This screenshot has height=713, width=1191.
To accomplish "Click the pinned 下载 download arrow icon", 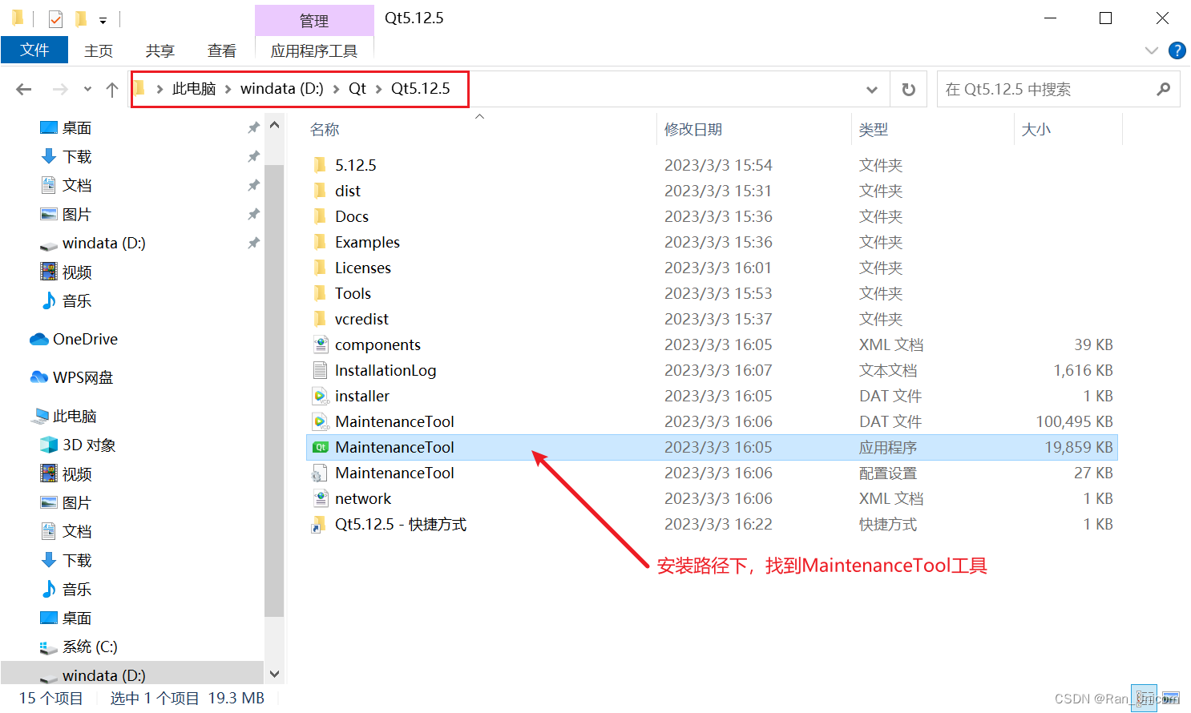I will click(x=49, y=156).
